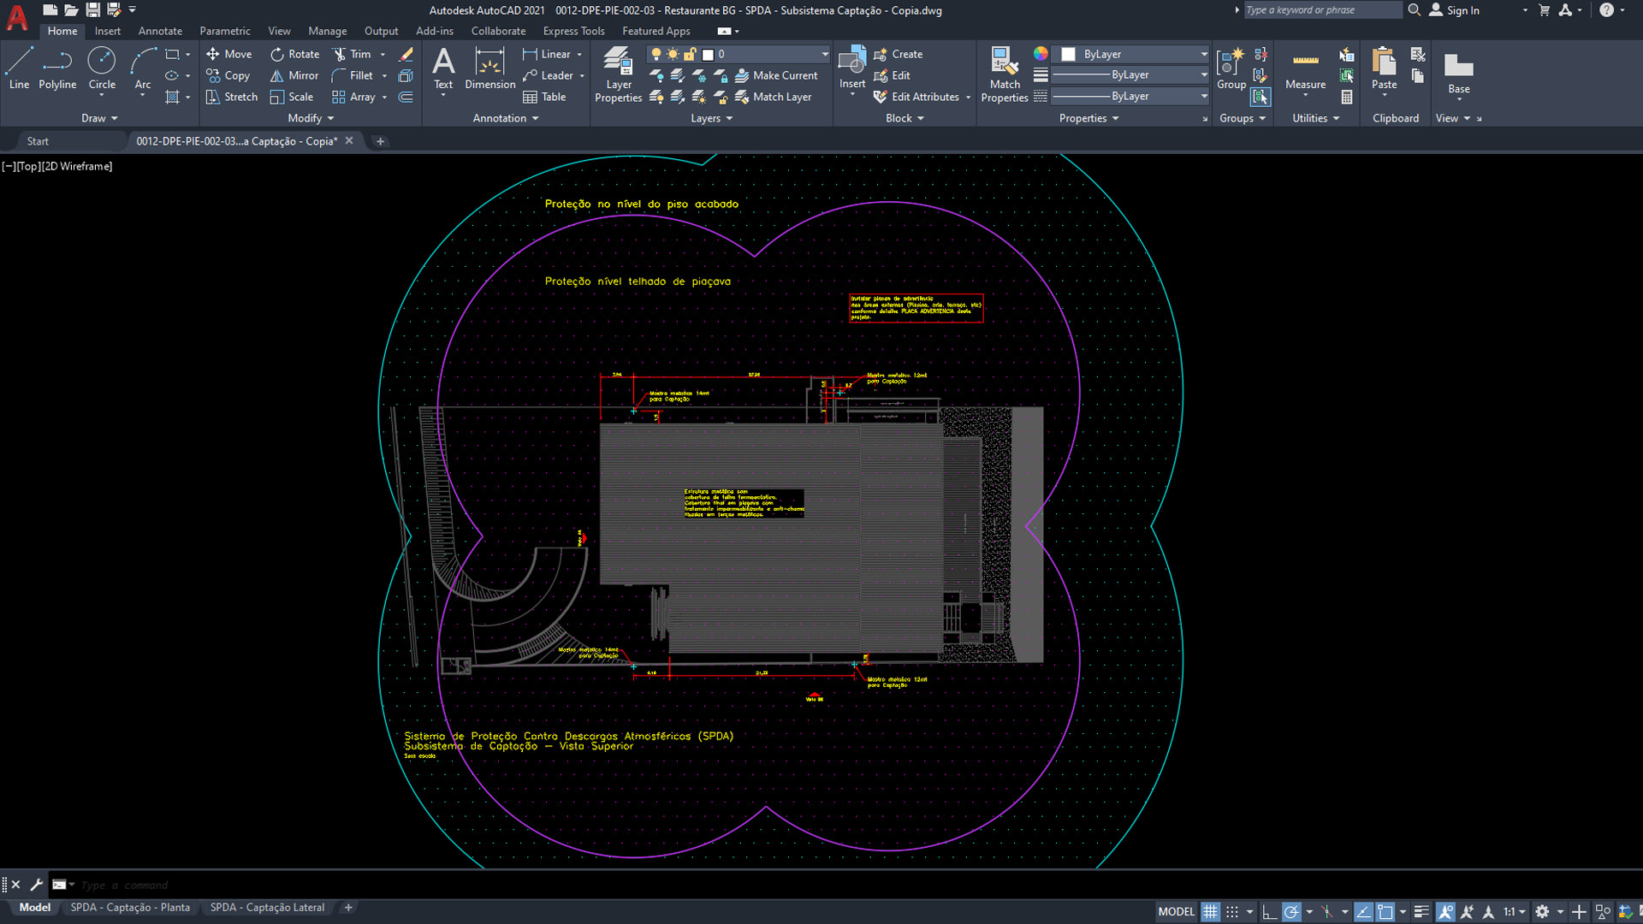Click the Move tool in Modify panel
Image resolution: width=1643 pixels, height=924 pixels.
228,54
